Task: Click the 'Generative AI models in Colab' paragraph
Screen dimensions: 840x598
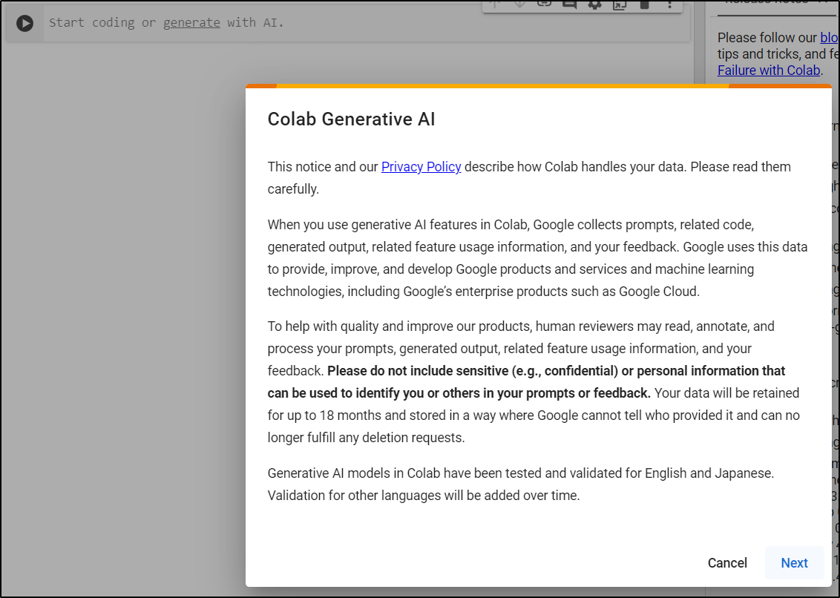Action: click(521, 484)
